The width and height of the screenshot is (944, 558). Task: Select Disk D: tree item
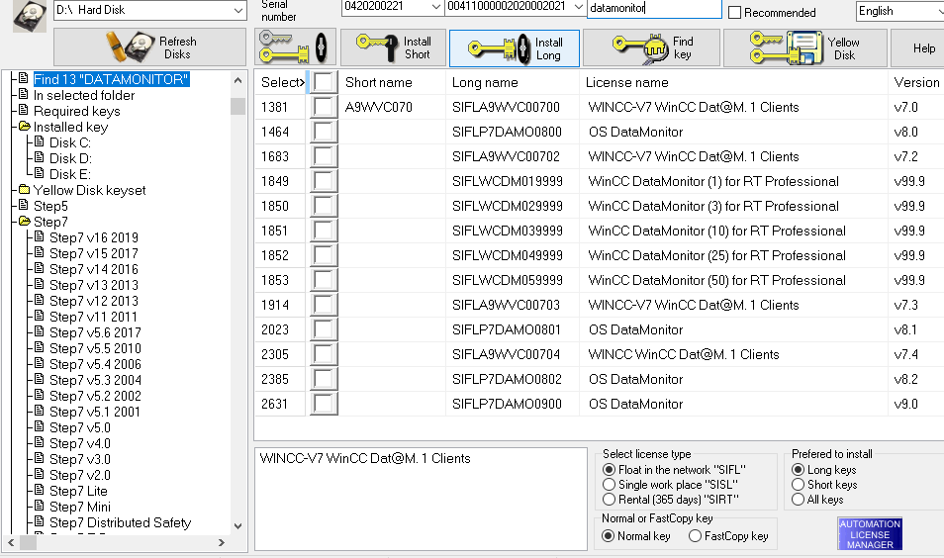tap(70, 158)
